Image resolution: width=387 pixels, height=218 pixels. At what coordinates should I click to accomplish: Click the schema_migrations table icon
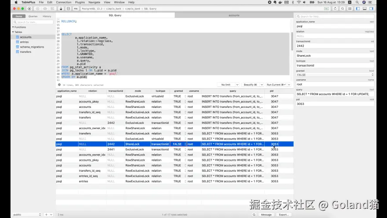click(x=17, y=47)
